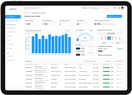Open the New workspace dropdown

pos(106,8)
